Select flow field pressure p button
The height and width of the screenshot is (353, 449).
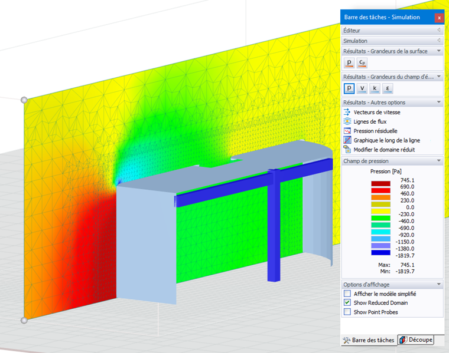tap(349, 88)
